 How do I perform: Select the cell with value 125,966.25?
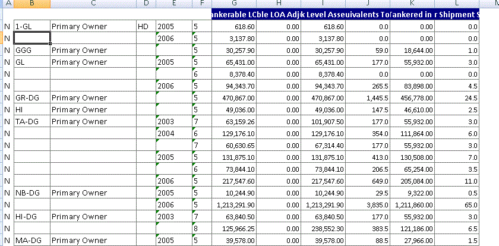coord(234,228)
